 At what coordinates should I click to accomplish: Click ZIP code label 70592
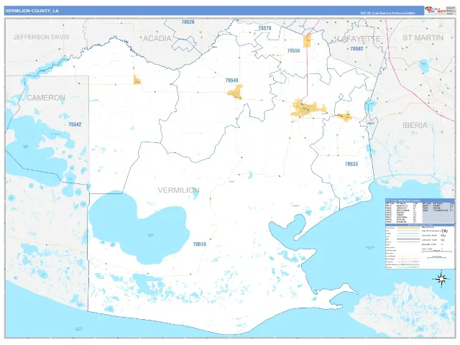[x=356, y=49]
